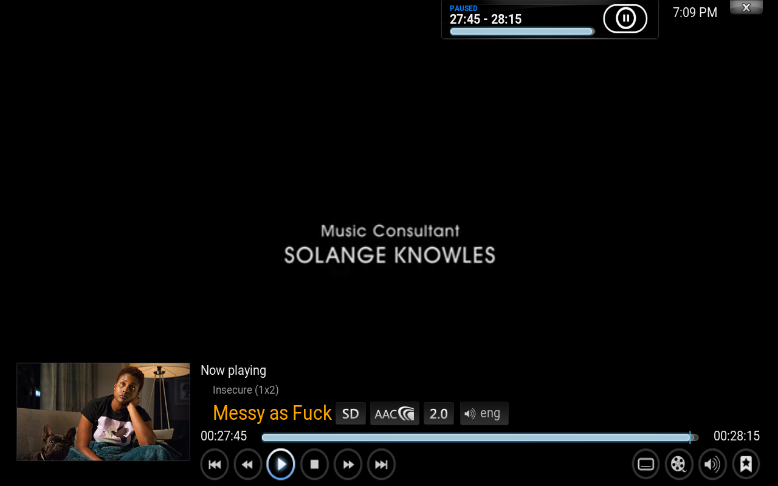This screenshot has height=486, width=778.
Task: Open audio settings speaker icon
Action: click(712, 465)
